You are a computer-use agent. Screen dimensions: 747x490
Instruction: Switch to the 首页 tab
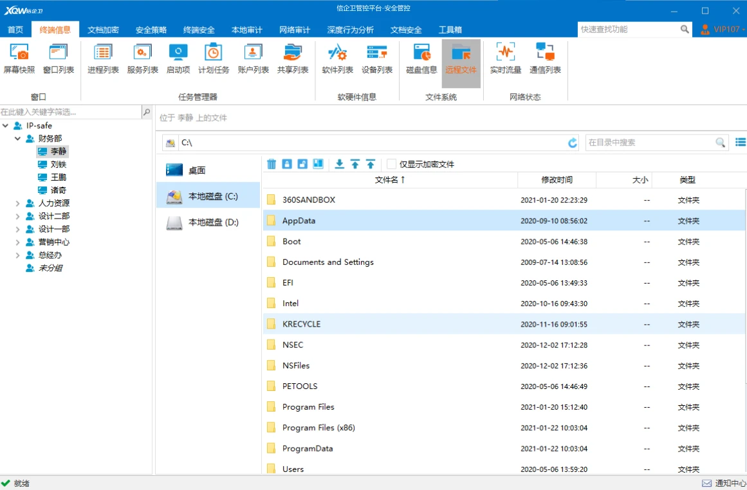(15, 30)
